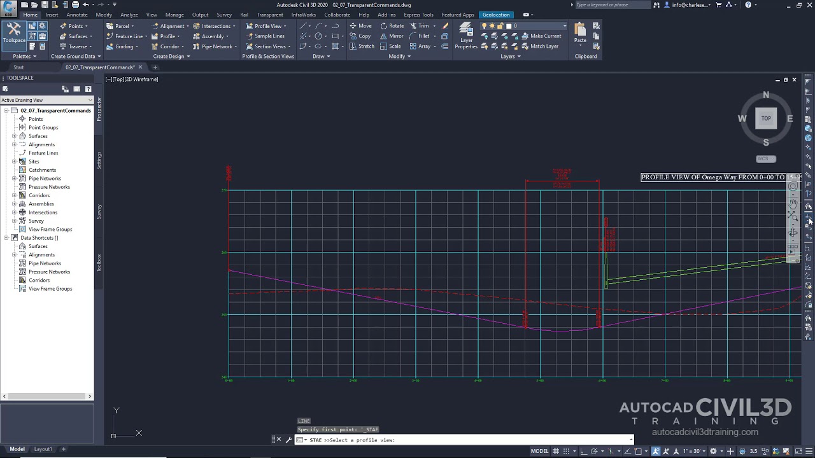Switch to Layout1 tab
815x458 pixels.
[x=43, y=449]
